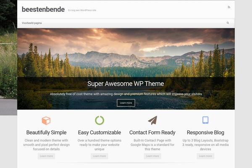Viewport: 252px width, 168px height.
Task: Open the search magnifier icon in the menu bar
Action: pyautogui.click(x=228, y=23)
